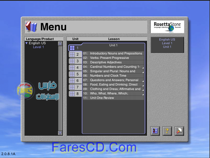Select Unit 3 tab
The width and height of the screenshot is (210, 158).
click(75, 61)
